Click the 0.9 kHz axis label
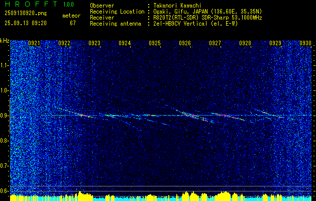 click(x=4, y=116)
